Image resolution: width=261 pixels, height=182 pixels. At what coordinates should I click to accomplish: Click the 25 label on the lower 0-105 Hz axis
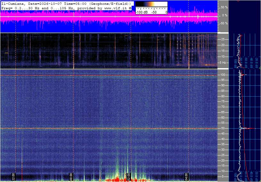point(223,155)
